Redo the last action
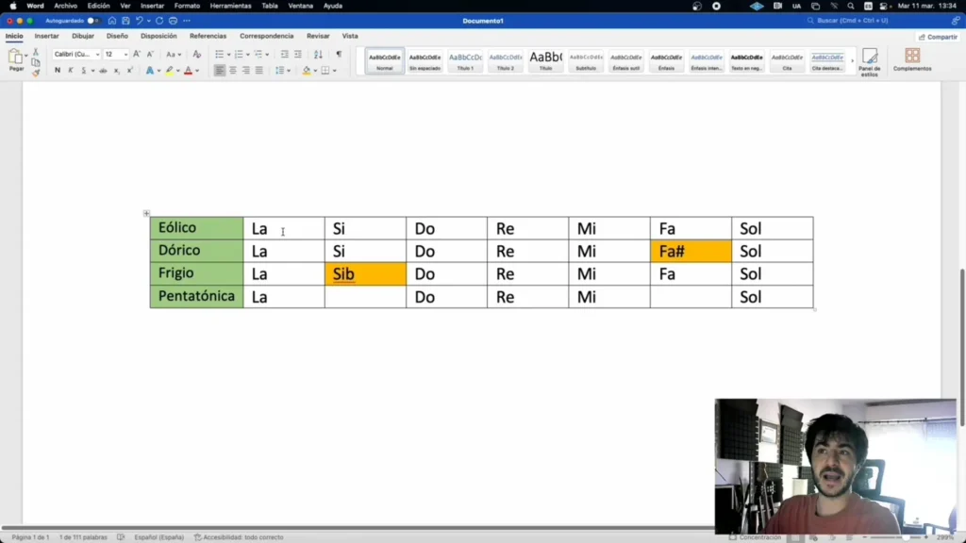Viewport: 966px width, 543px height. point(159,21)
